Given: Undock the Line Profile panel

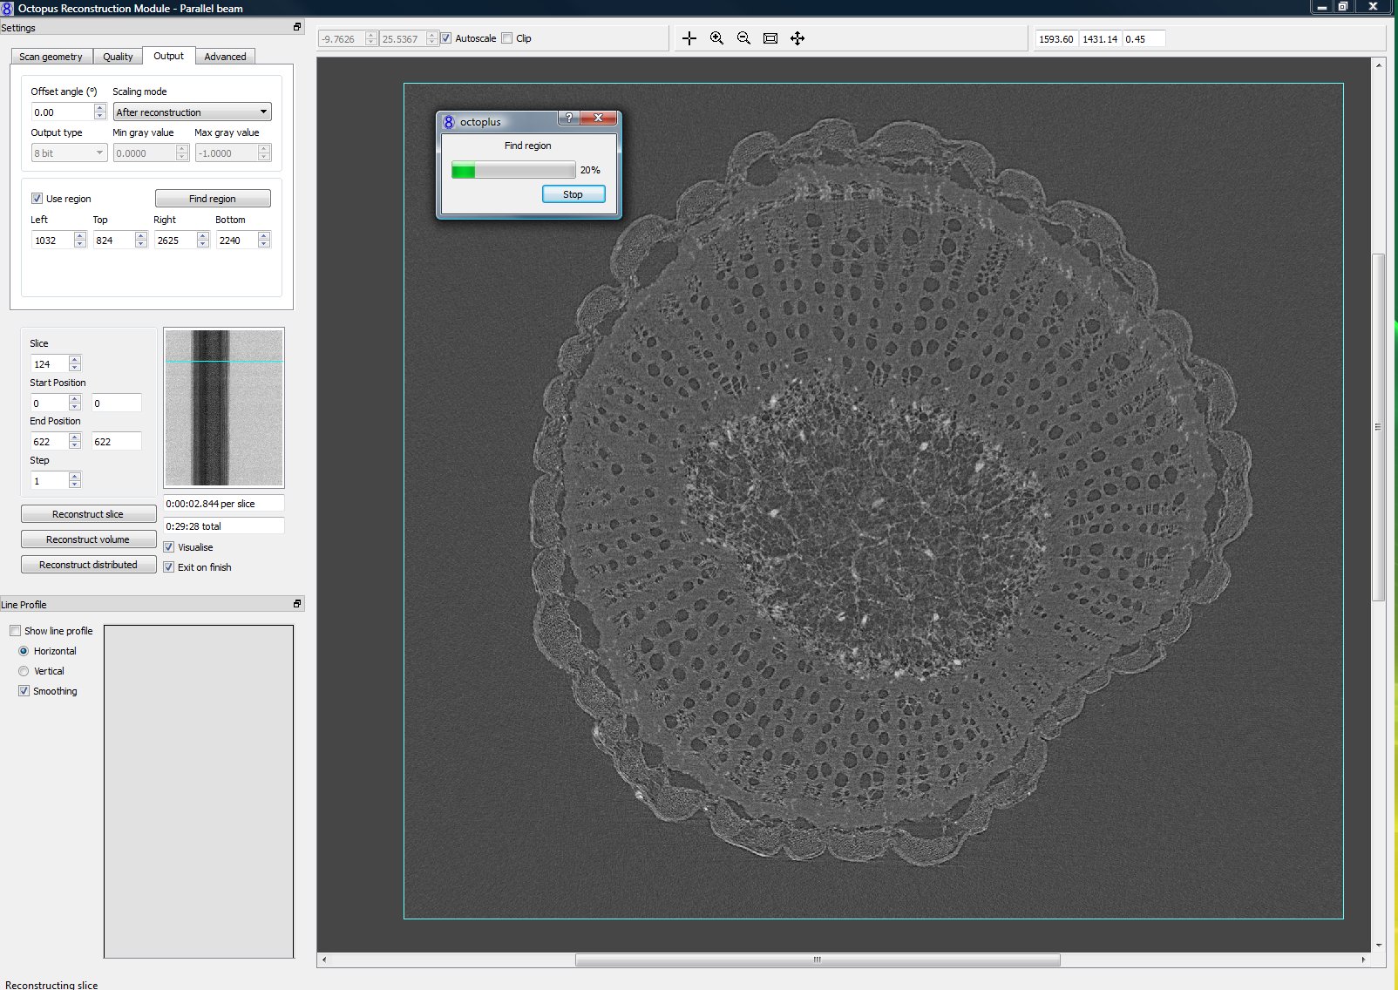Looking at the screenshot, I should 297,604.
